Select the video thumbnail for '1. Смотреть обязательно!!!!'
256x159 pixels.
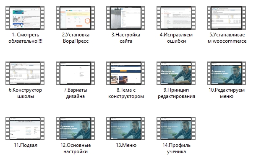pyautogui.click(x=25, y=18)
